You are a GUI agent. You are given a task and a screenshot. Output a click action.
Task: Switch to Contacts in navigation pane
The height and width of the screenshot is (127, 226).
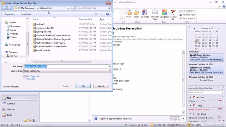(x=20, y=109)
